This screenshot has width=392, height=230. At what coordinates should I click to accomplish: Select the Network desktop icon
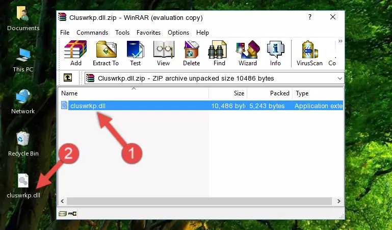(23, 101)
